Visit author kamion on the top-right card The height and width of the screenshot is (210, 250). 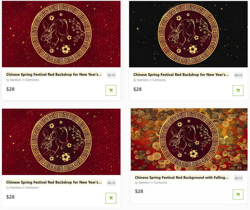click(143, 80)
